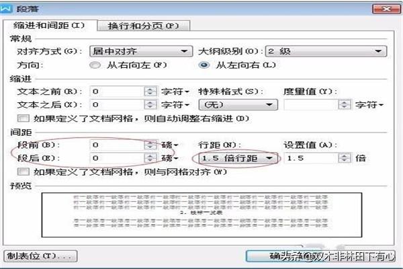Screen dimensions: 403x269
Task: Click 段后 spacing input field
Action: [x=117, y=158]
